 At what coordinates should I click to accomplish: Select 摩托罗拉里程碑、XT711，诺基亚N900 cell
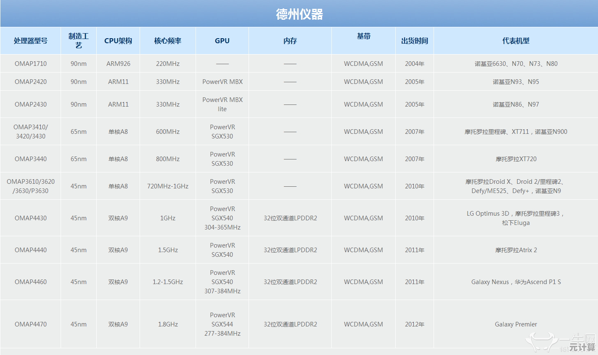click(516, 132)
